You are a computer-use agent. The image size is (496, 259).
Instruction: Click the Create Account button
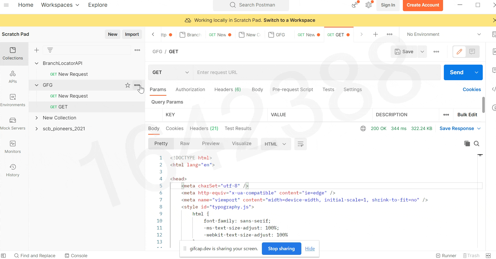pyautogui.click(x=423, y=5)
